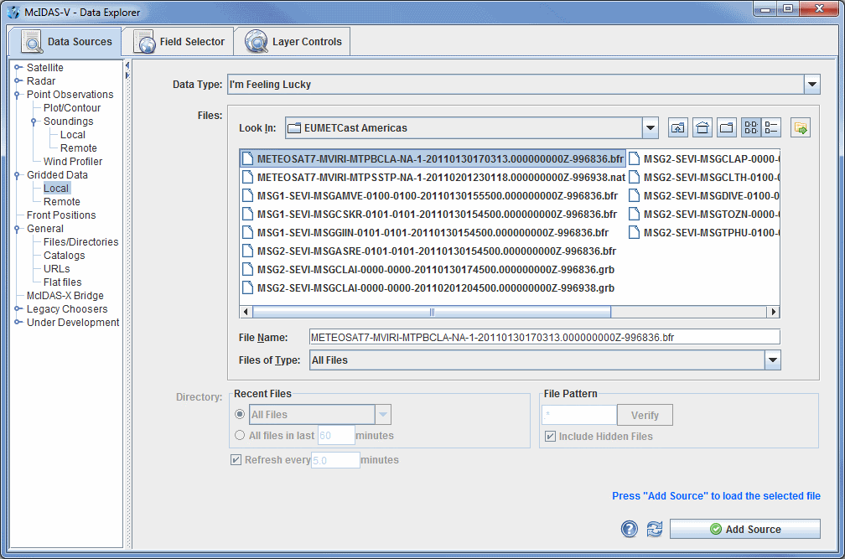
Task: Select the All Files radio button
Action: 240,414
